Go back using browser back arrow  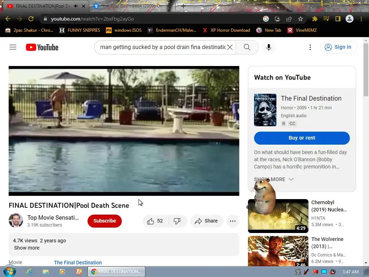tap(8, 19)
